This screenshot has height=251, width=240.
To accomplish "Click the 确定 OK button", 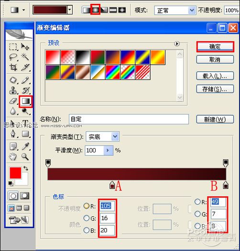I will [x=215, y=47].
